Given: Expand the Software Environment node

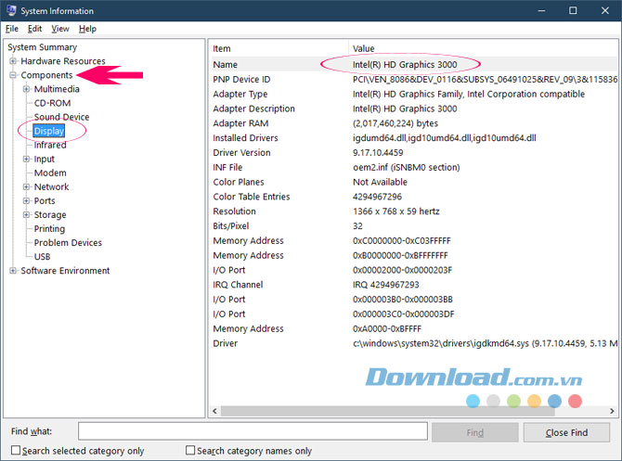Looking at the screenshot, I should click(x=13, y=271).
